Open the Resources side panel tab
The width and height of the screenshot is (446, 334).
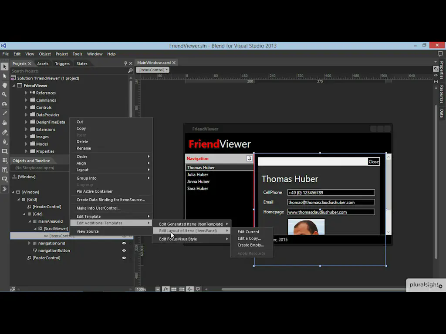coord(442,94)
